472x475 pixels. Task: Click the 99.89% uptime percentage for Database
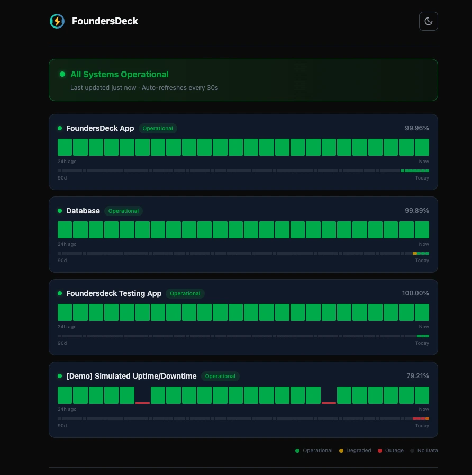tap(417, 210)
